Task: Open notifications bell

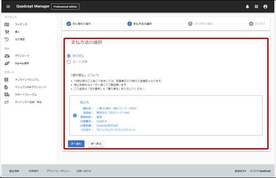Action: click(x=247, y=6)
